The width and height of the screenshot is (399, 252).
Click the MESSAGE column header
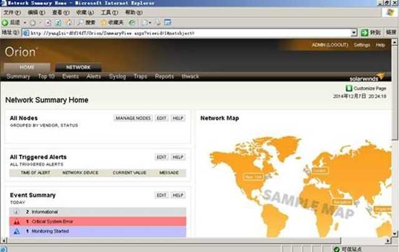pos(169,173)
